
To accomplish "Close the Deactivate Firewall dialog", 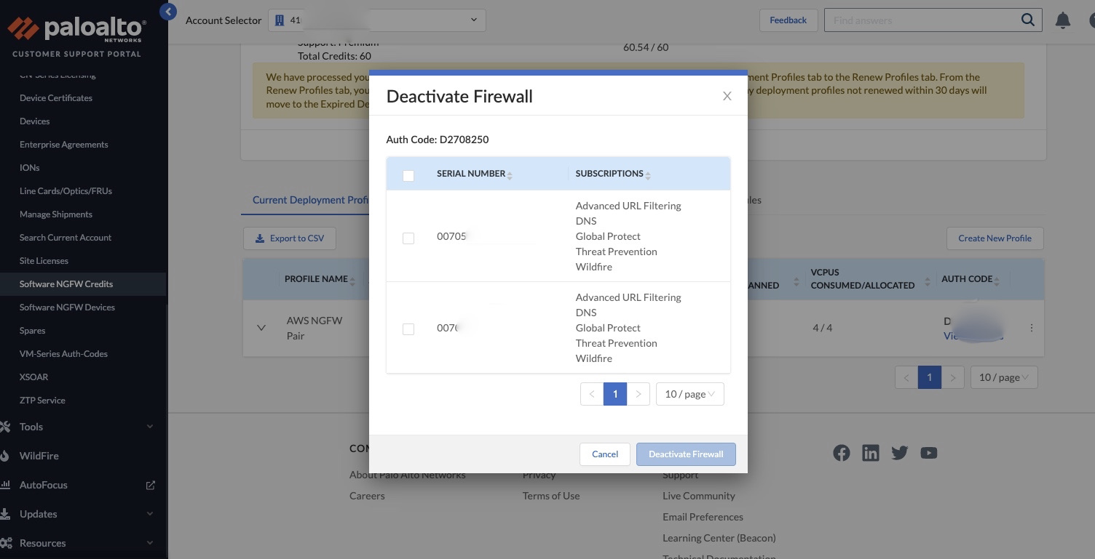I will pos(727,96).
